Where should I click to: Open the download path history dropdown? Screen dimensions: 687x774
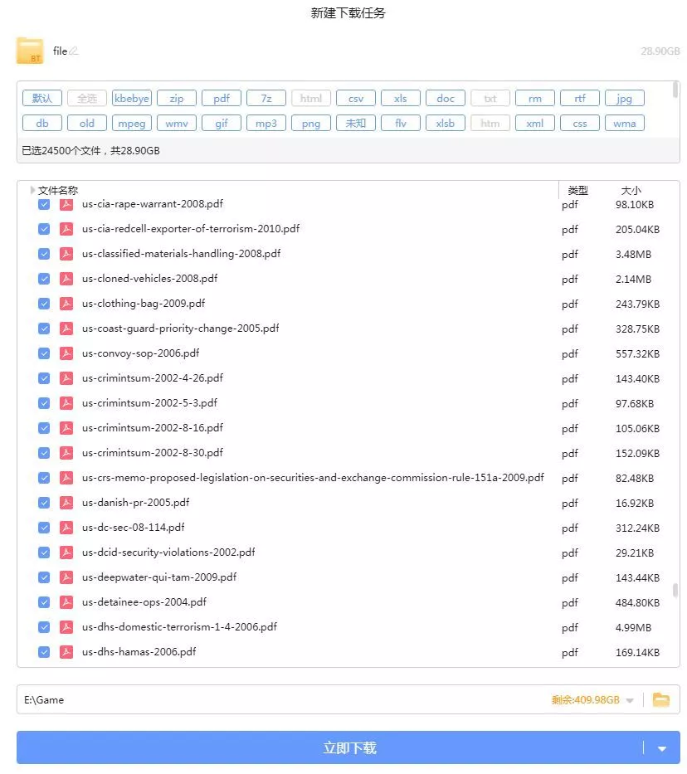(x=630, y=700)
